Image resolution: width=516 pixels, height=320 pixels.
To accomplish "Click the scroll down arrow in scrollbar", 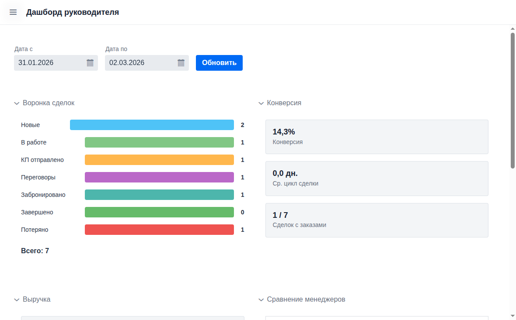I will click(513, 316).
